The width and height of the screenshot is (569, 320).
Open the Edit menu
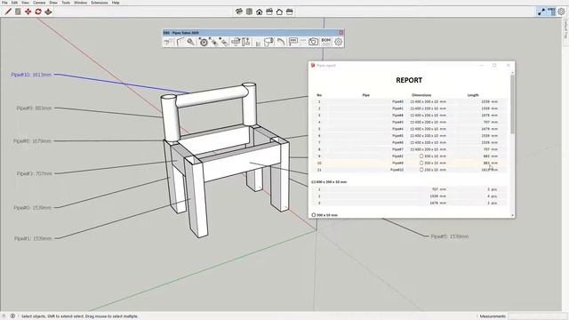14,3
